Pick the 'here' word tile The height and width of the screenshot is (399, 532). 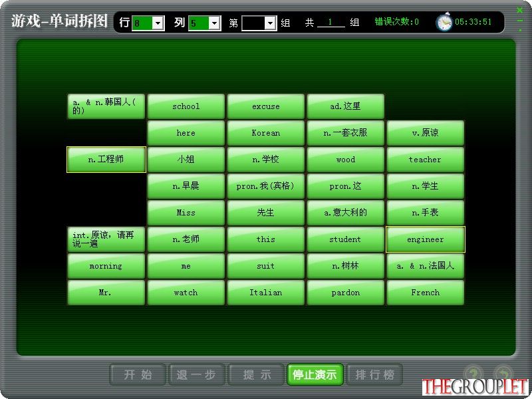(186, 133)
